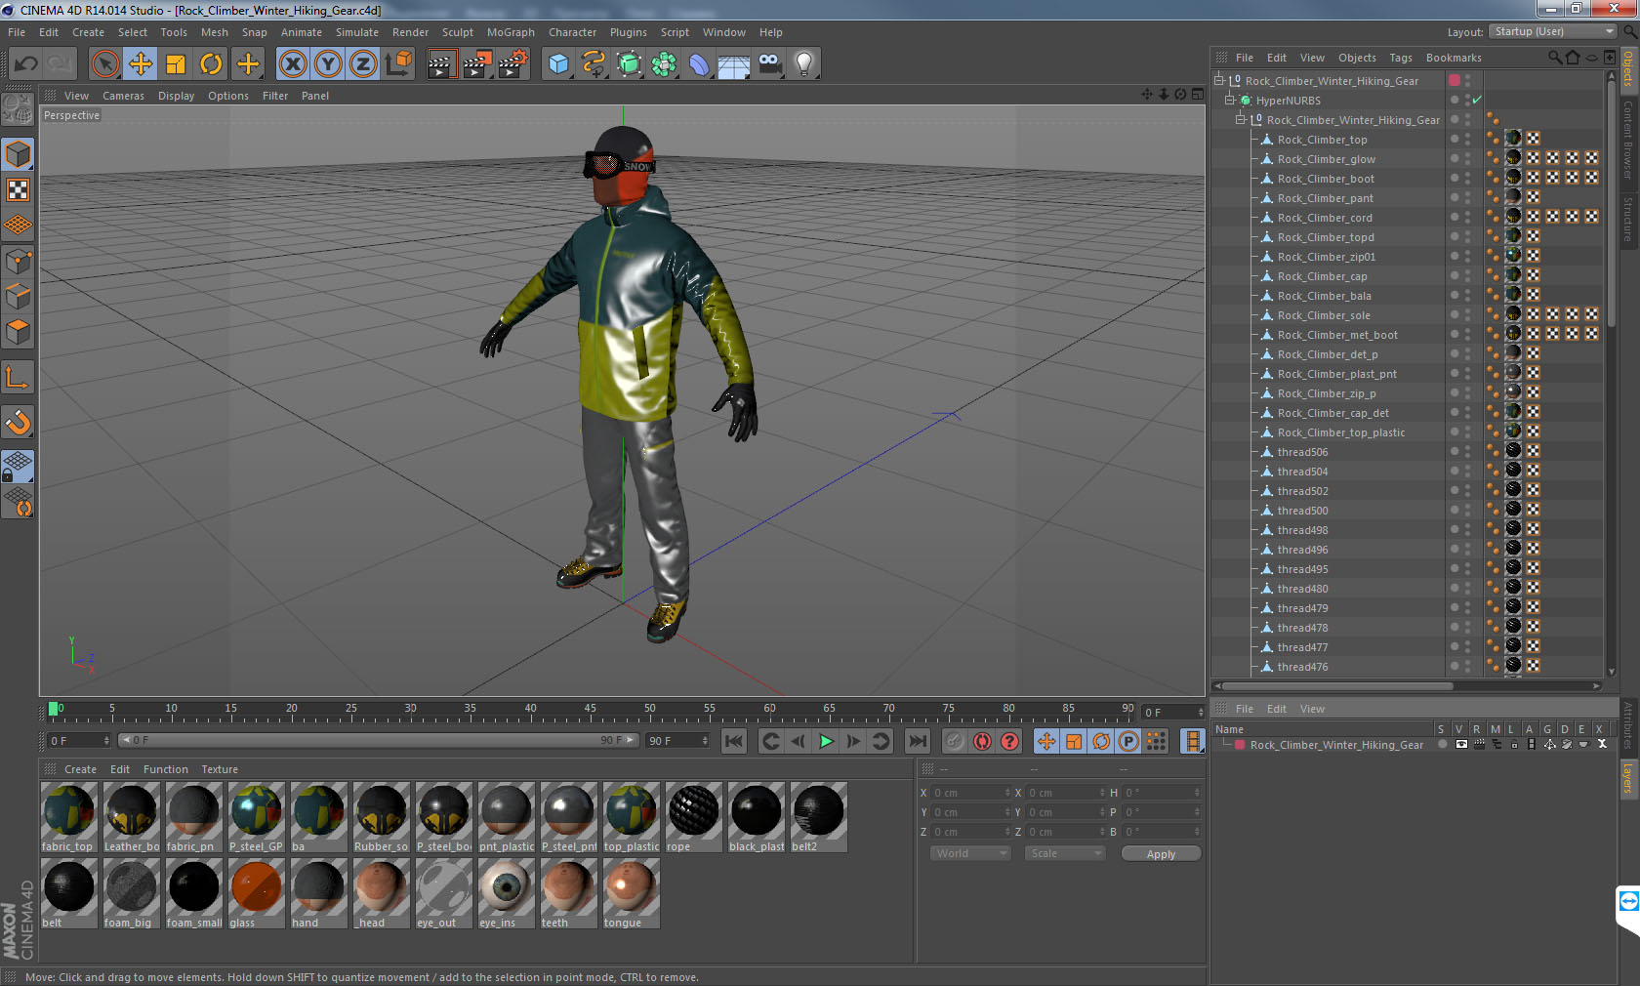
Task: Select the fabric_top material
Action: tap(68, 817)
